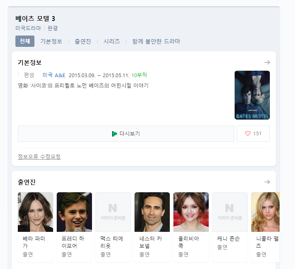Switch to the 기본정보 tab
The image size is (295, 269).
pos(51,41)
